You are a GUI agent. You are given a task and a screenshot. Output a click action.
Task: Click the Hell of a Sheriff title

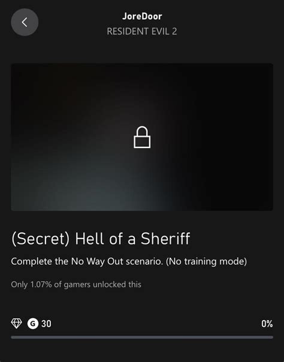[x=132, y=239]
